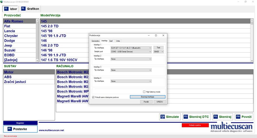
Task: Open the 38400 baud rate dropdown
Action: coord(159,52)
